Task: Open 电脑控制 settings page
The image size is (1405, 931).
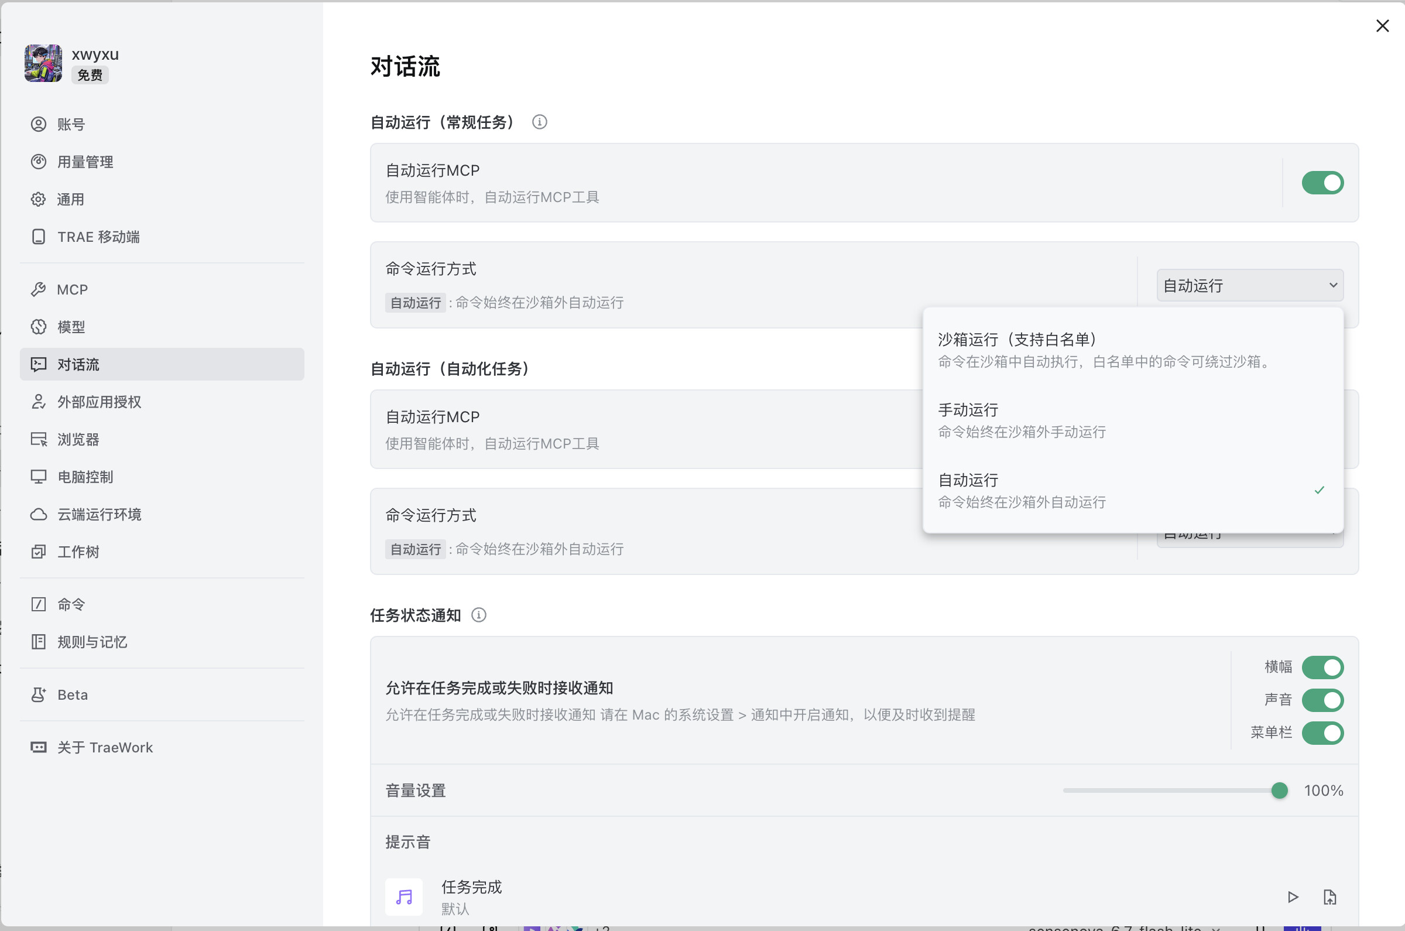Action: [162, 476]
